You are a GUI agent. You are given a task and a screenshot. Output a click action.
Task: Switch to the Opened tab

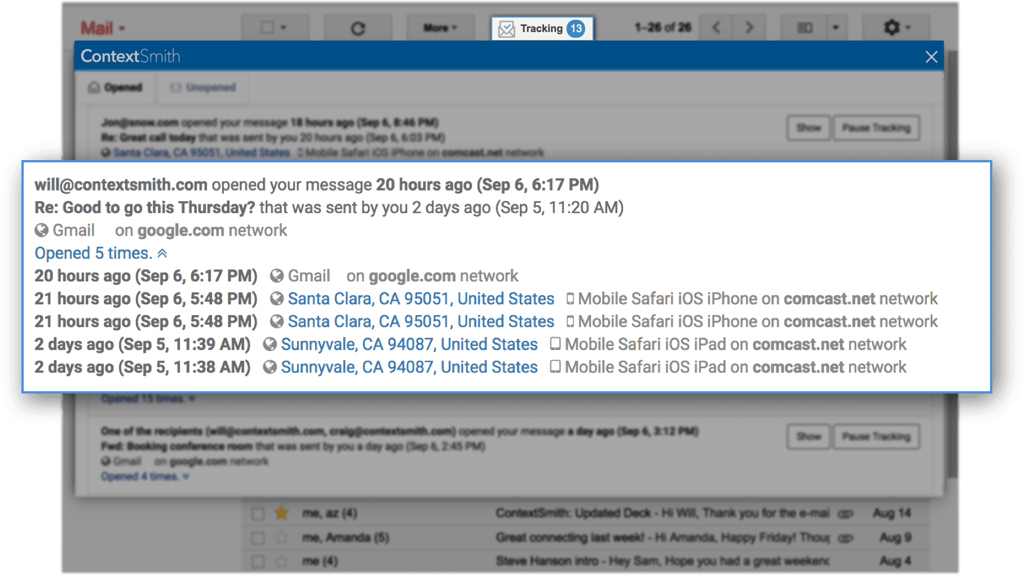(x=116, y=87)
